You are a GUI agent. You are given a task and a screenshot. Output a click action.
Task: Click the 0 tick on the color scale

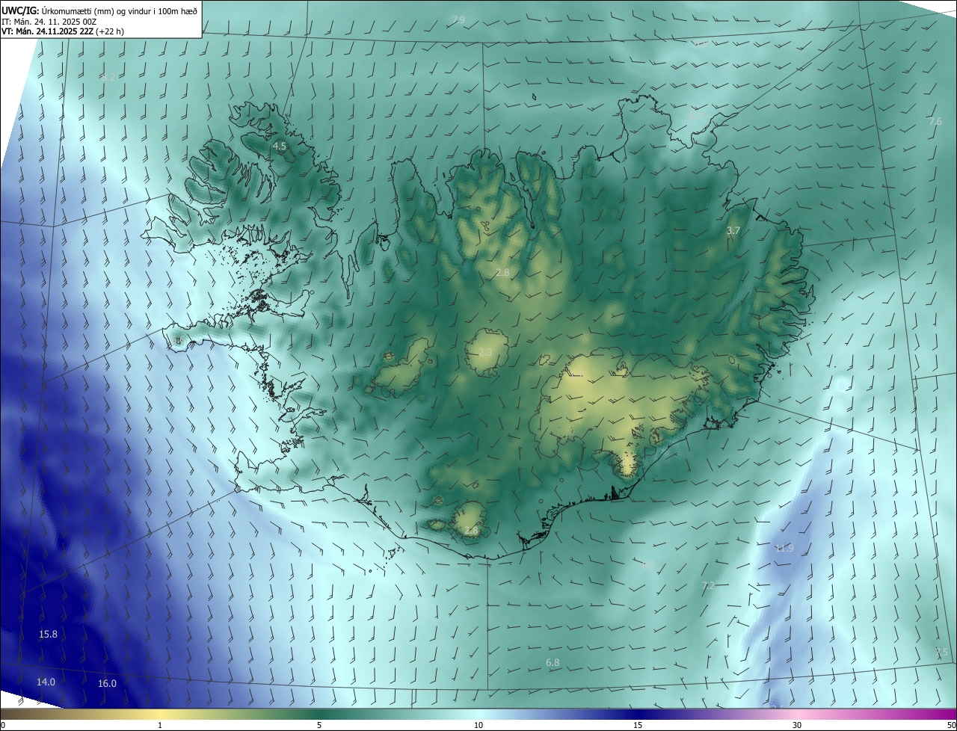pyautogui.click(x=3, y=725)
